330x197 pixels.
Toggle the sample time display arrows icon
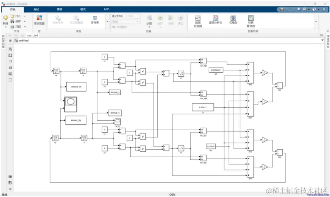coord(10,61)
